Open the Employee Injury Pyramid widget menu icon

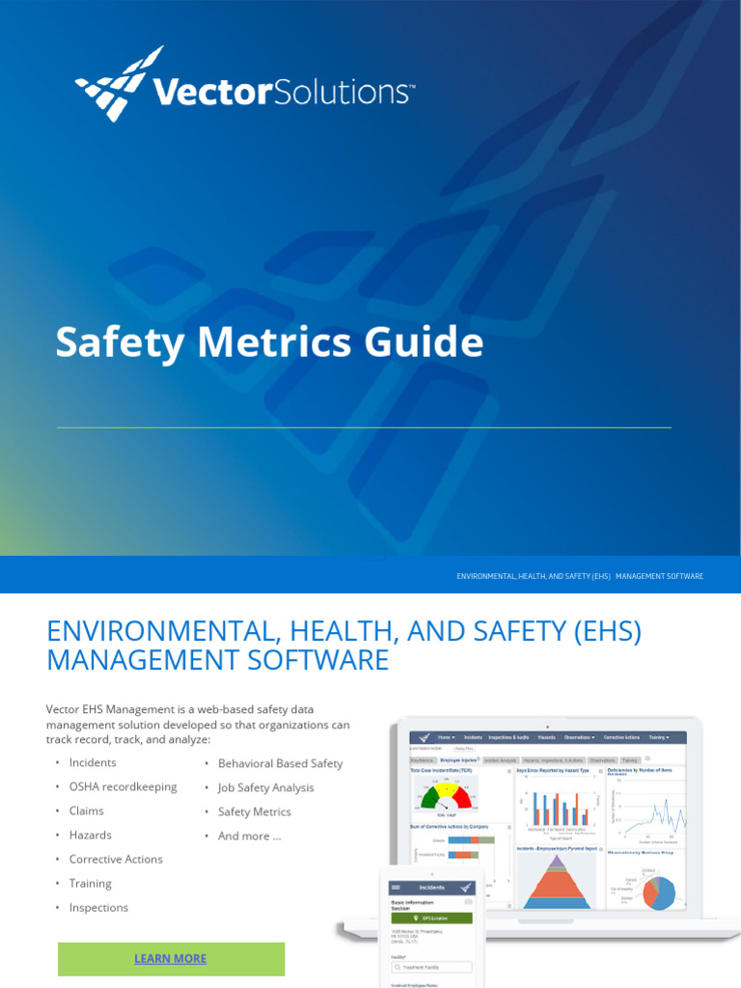click(600, 849)
